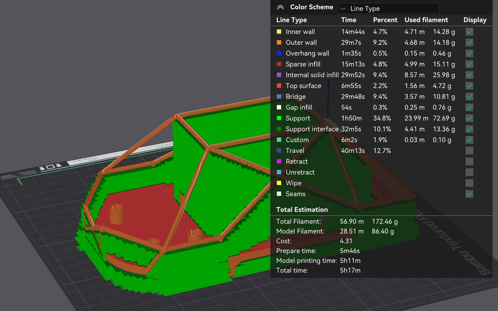Toggle Internal solid infill display checkbox

pos(469,75)
